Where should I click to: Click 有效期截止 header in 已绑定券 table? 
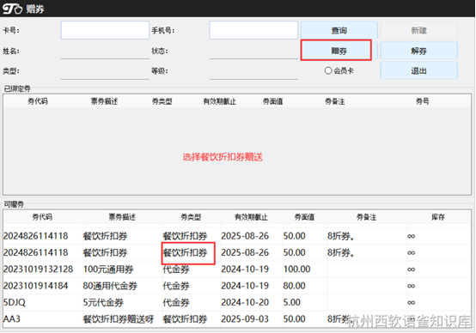click(x=219, y=101)
